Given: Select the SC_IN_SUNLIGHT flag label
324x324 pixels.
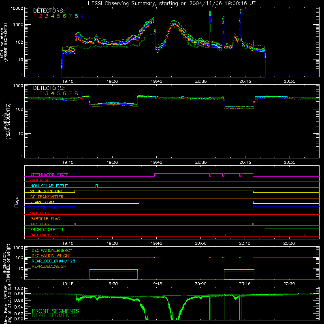Looking at the screenshot, I should point(47,191).
